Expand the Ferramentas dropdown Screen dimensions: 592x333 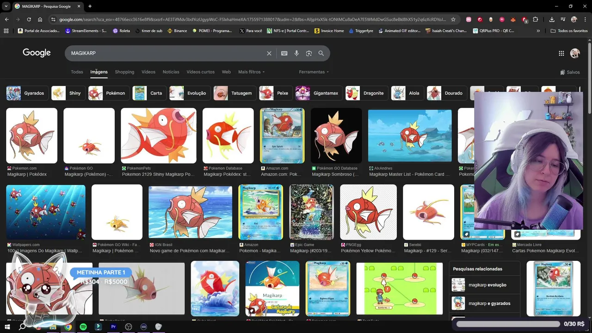[x=314, y=72]
